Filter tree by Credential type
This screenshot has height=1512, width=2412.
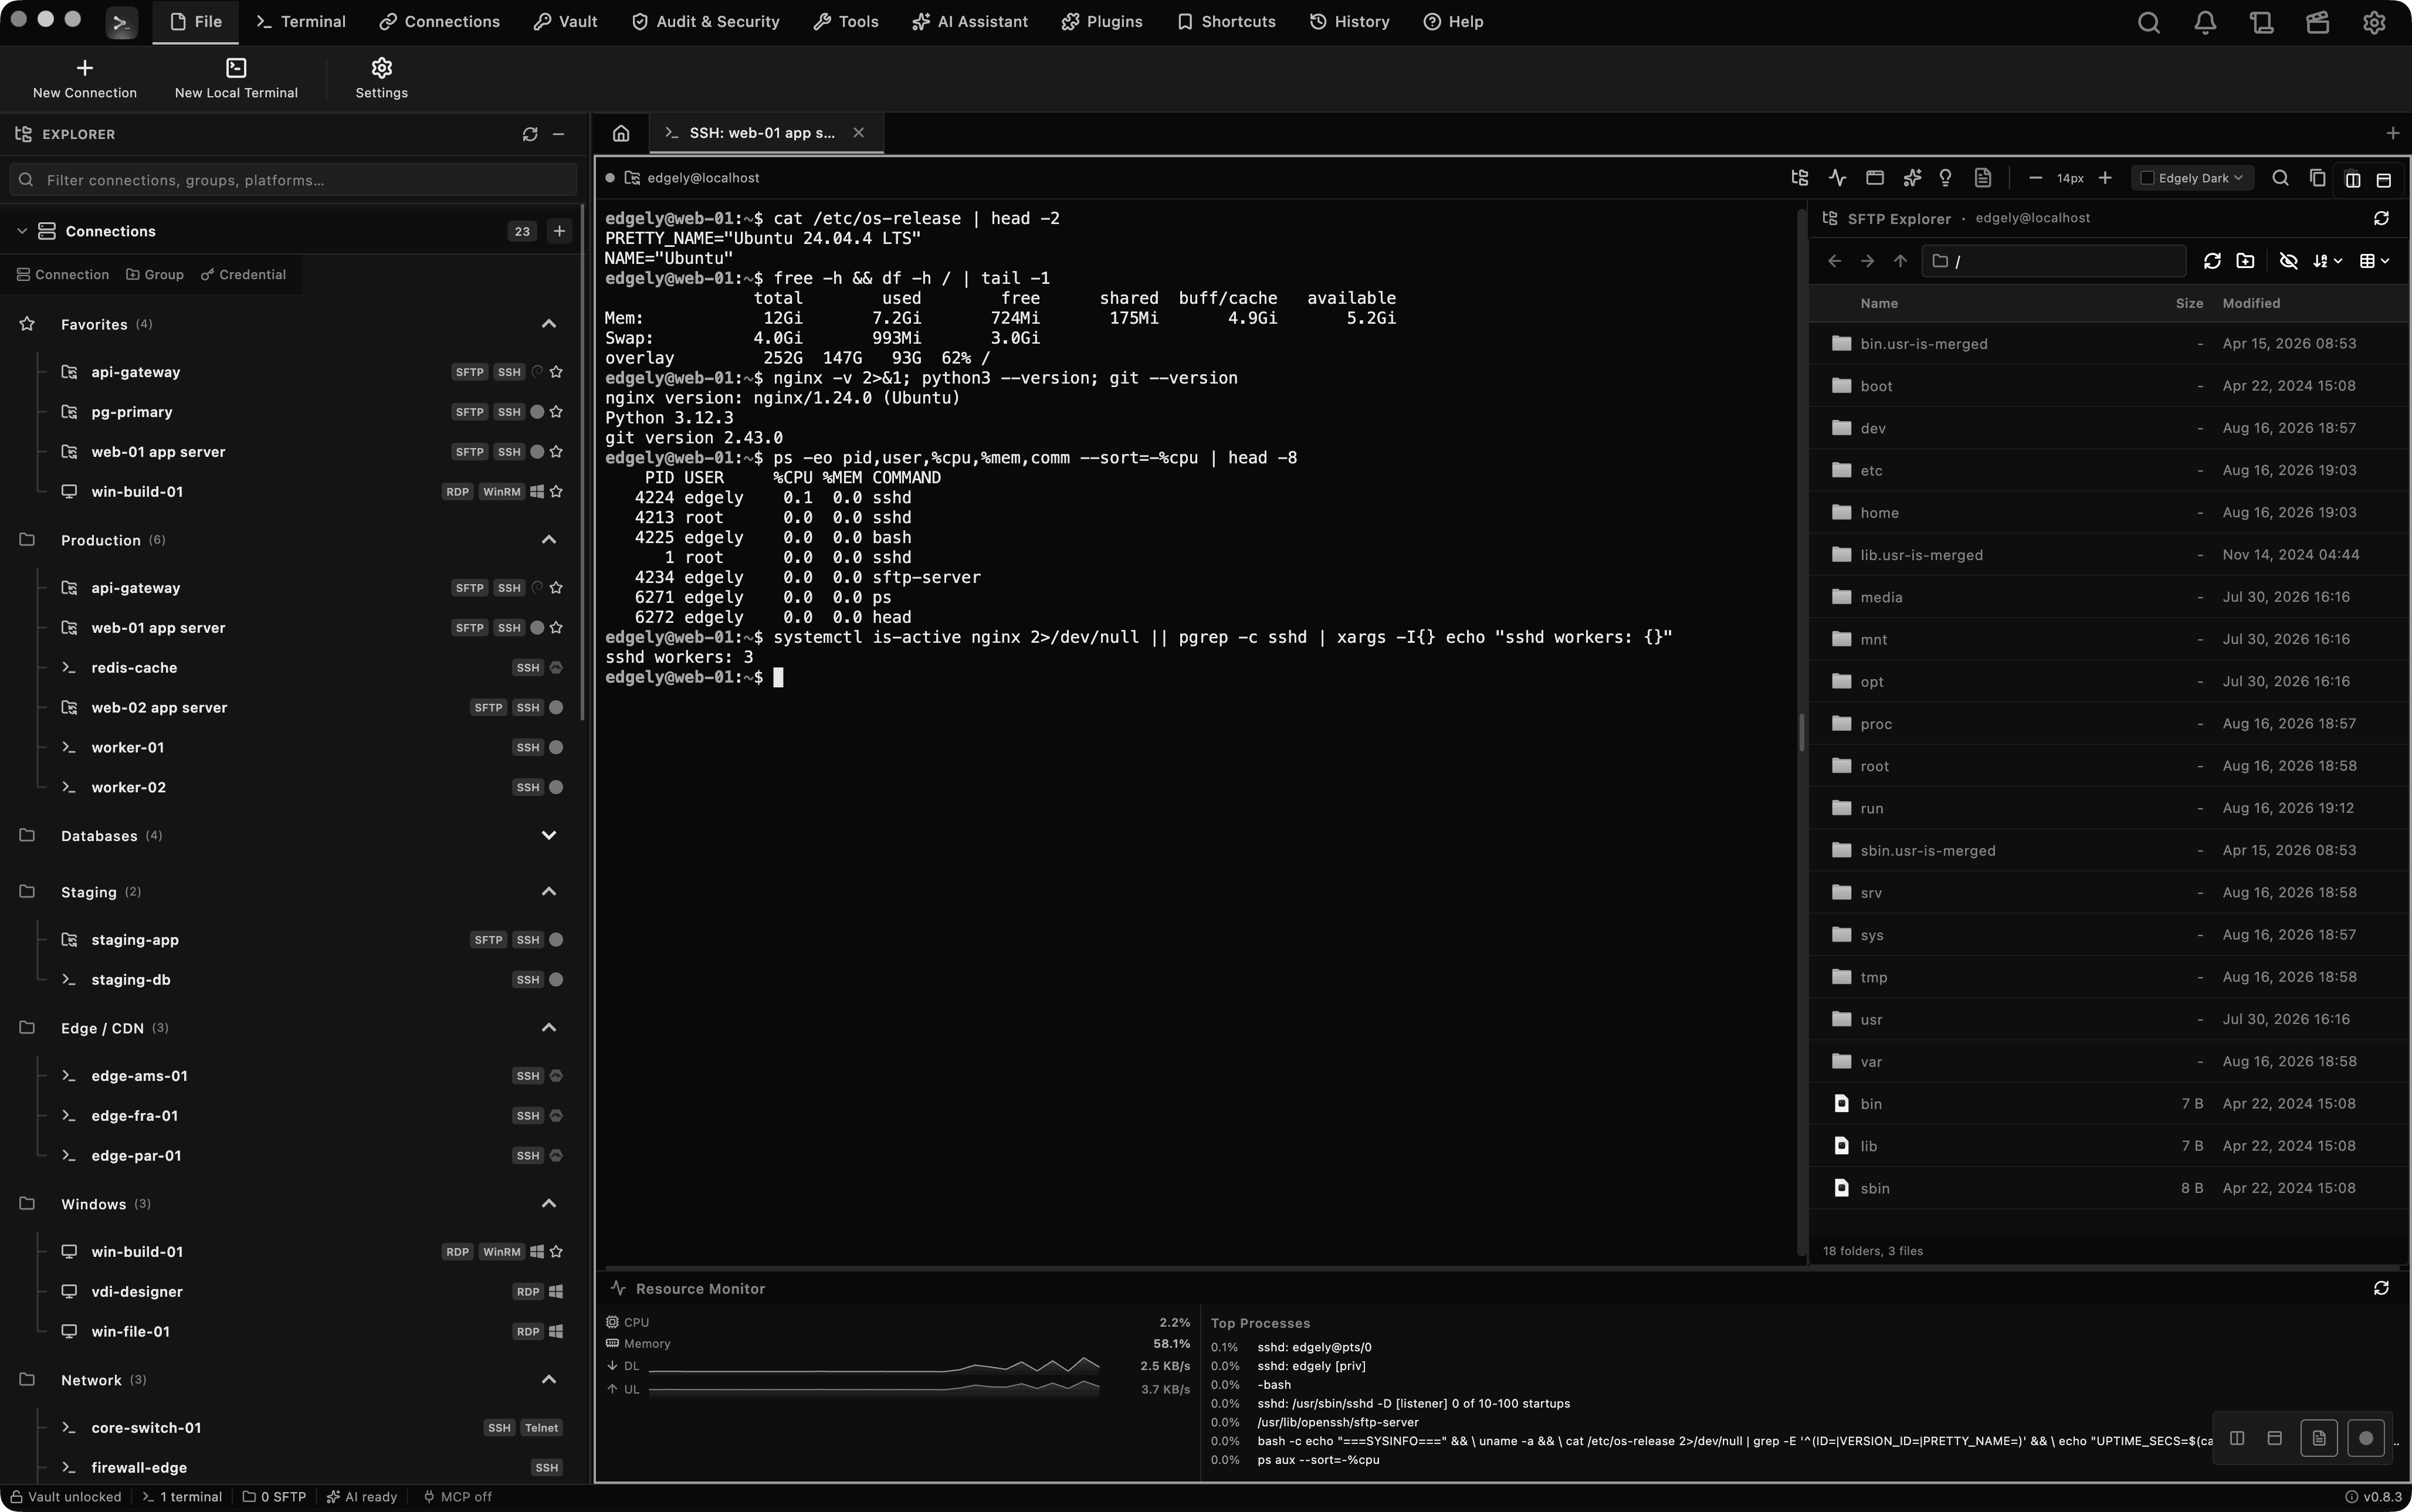(243, 275)
